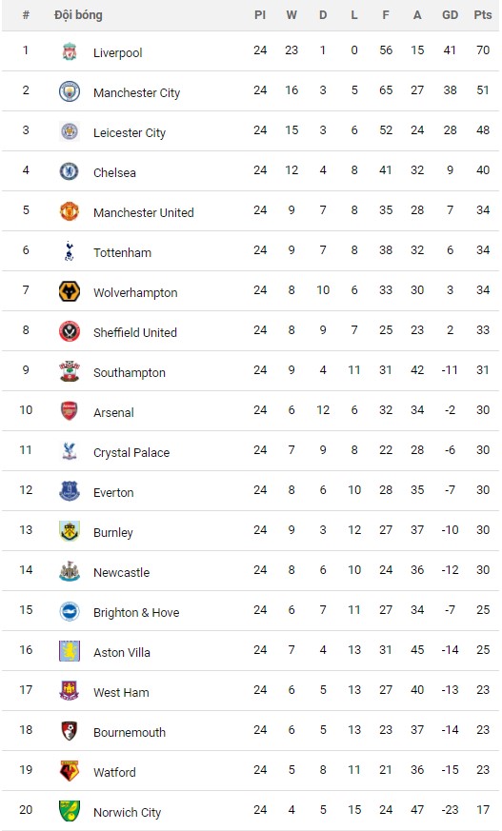Click the Manchester United crest
502x831 pixels.
click(70, 211)
